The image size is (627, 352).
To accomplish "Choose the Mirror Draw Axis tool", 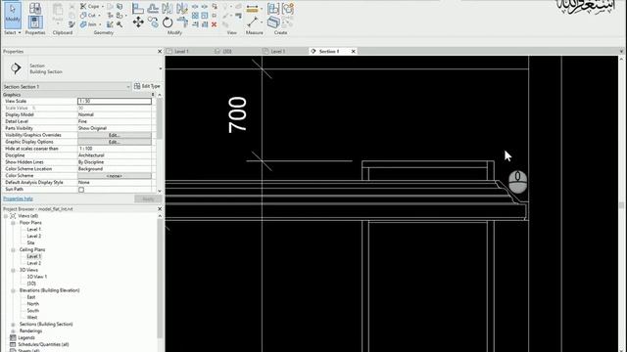I will [182, 8].
